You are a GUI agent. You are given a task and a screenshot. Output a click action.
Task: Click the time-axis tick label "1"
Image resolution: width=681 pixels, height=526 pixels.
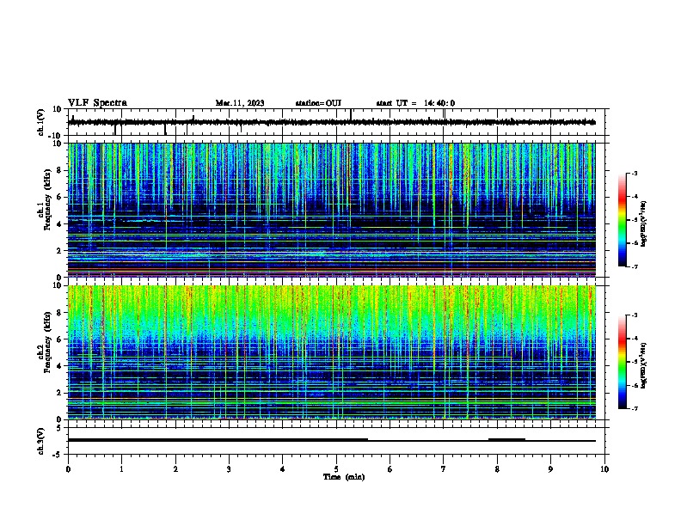pos(121,469)
